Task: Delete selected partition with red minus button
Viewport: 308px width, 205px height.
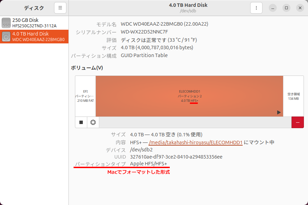Action: [x=297, y=122]
